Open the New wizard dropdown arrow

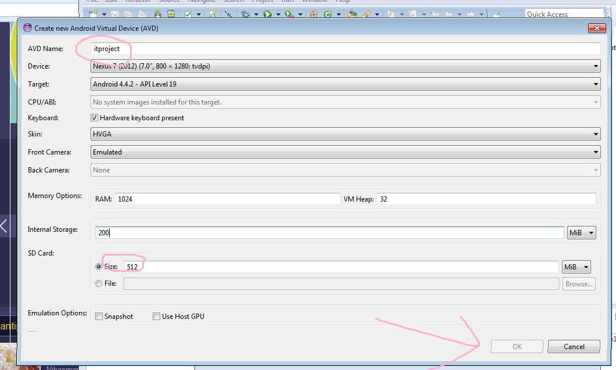(104, 14)
